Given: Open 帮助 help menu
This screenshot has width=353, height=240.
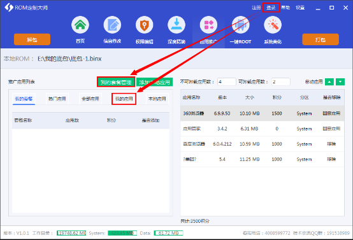Looking at the screenshot, I should (x=285, y=8).
